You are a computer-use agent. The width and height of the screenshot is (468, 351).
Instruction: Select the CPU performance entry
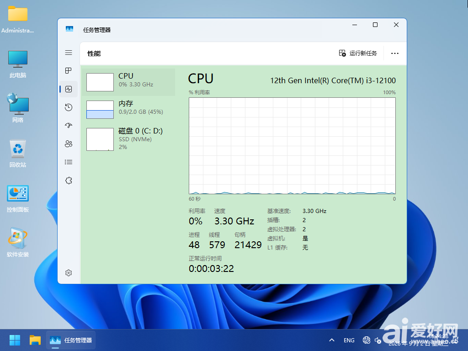(x=128, y=82)
